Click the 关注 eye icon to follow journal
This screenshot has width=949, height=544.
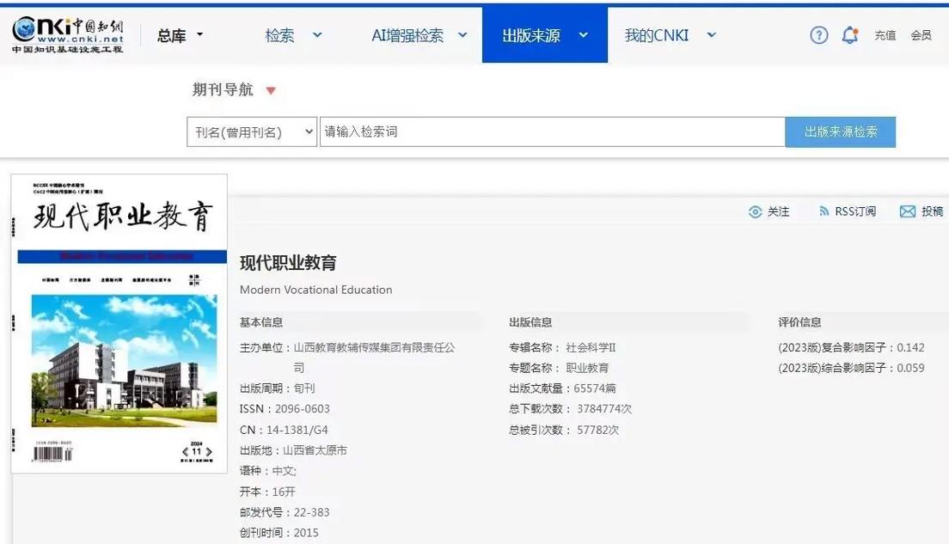[756, 211]
